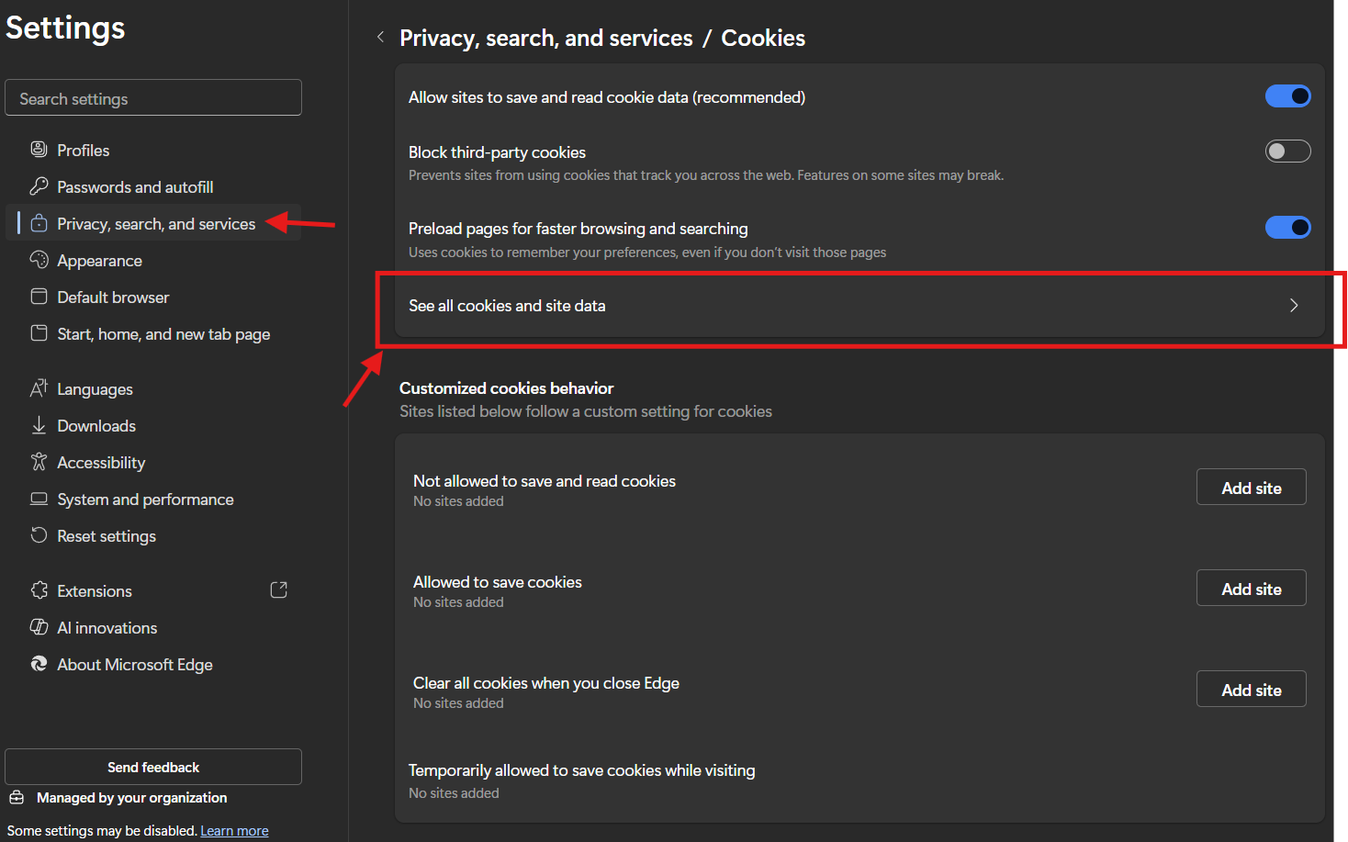1348x842 pixels.
Task: Select Languages in the settings sidebar
Action: click(x=95, y=389)
